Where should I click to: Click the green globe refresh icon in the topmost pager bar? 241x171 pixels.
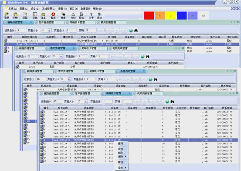pos(131,31)
